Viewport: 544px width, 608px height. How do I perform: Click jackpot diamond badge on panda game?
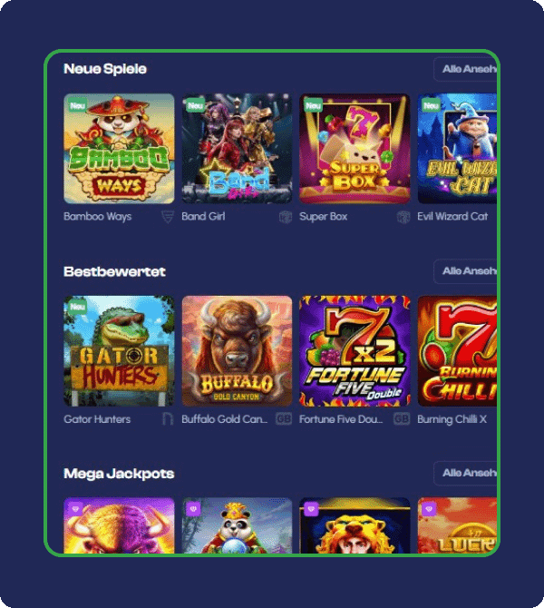tap(193, 508)
